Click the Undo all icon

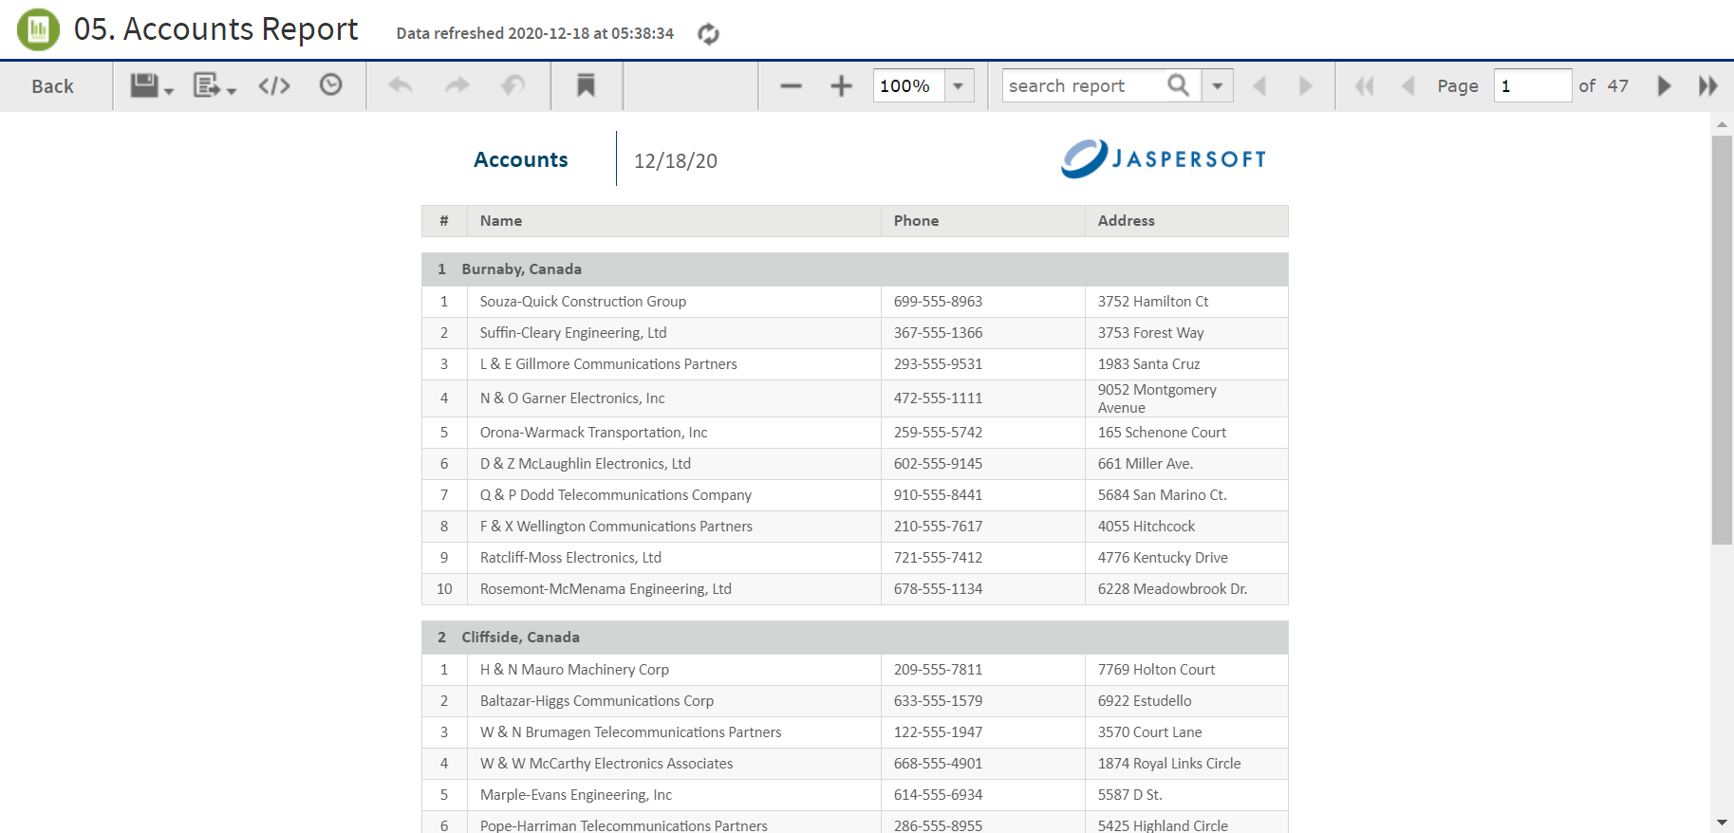pyautogui.click(x=513, y=85)
